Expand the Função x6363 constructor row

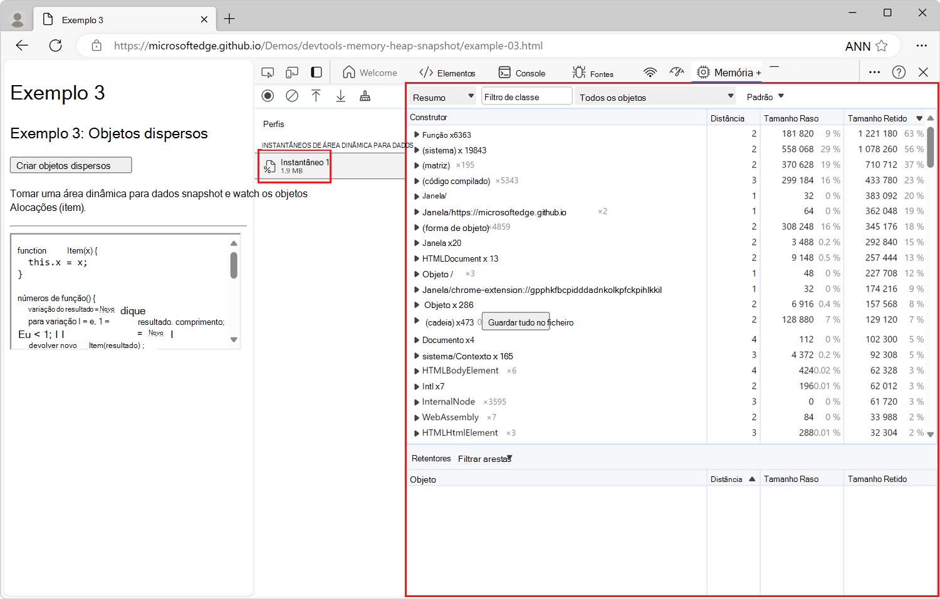[x=417, y=135]
